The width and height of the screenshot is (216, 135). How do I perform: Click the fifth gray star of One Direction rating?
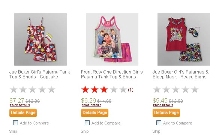click(x=123, y=90)
